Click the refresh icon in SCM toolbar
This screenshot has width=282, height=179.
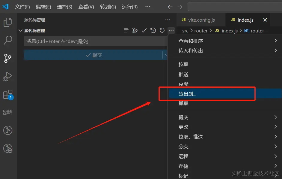(162, 30)
